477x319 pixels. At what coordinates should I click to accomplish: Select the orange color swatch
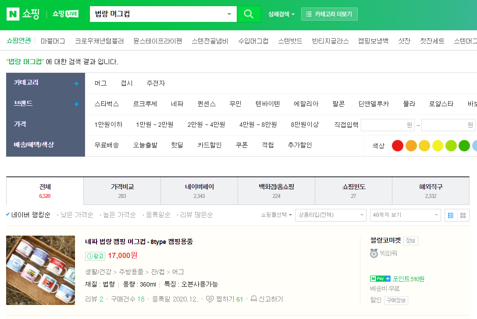click(411, 146)
